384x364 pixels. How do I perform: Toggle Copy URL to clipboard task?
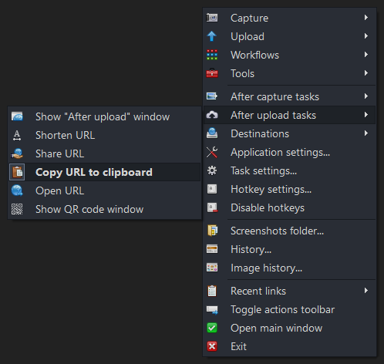click(x=105, y=172)
